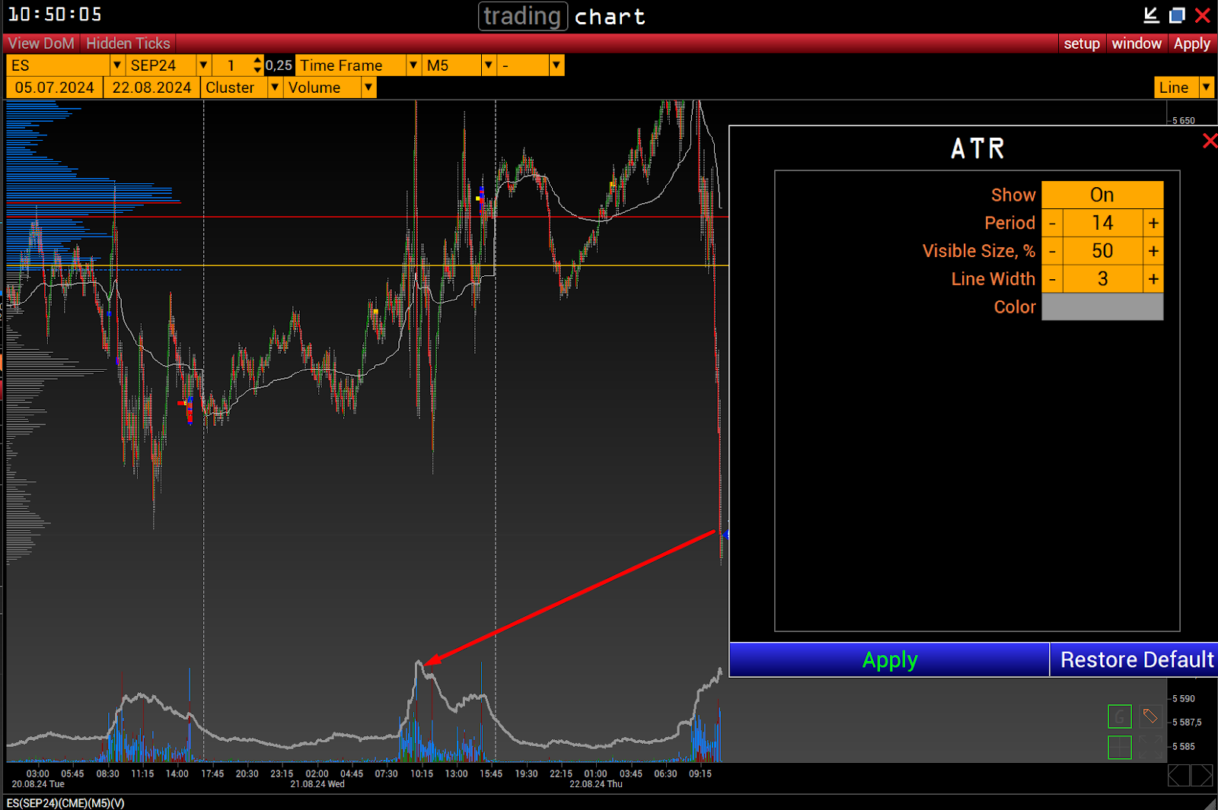Click the green-bordered G icon
This screenshot has height=810, width=1218.
click(x=1119, y=716)
